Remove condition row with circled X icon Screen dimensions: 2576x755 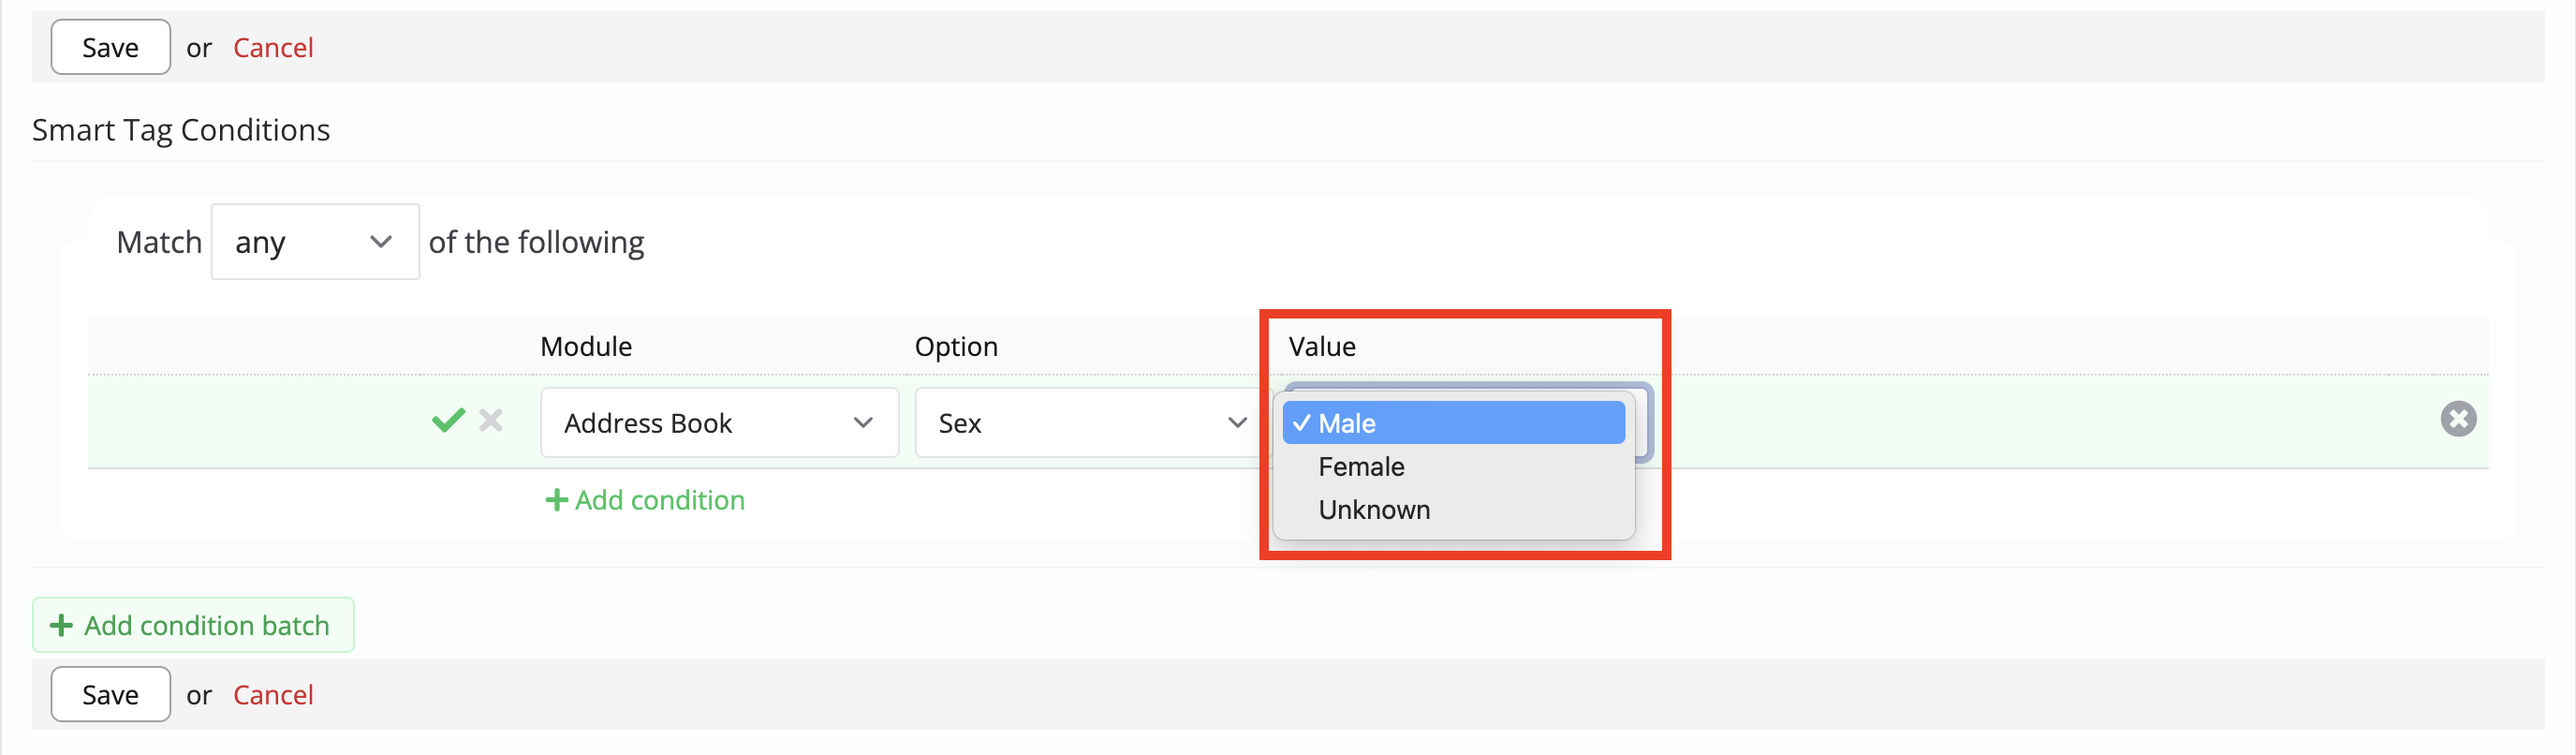tap(2458, 419)
